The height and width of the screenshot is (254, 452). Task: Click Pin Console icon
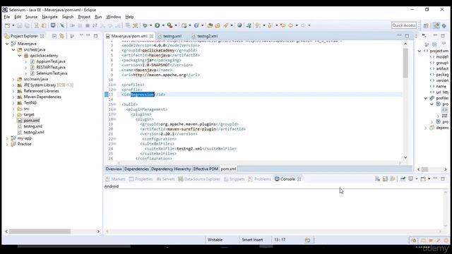point(403,179)
